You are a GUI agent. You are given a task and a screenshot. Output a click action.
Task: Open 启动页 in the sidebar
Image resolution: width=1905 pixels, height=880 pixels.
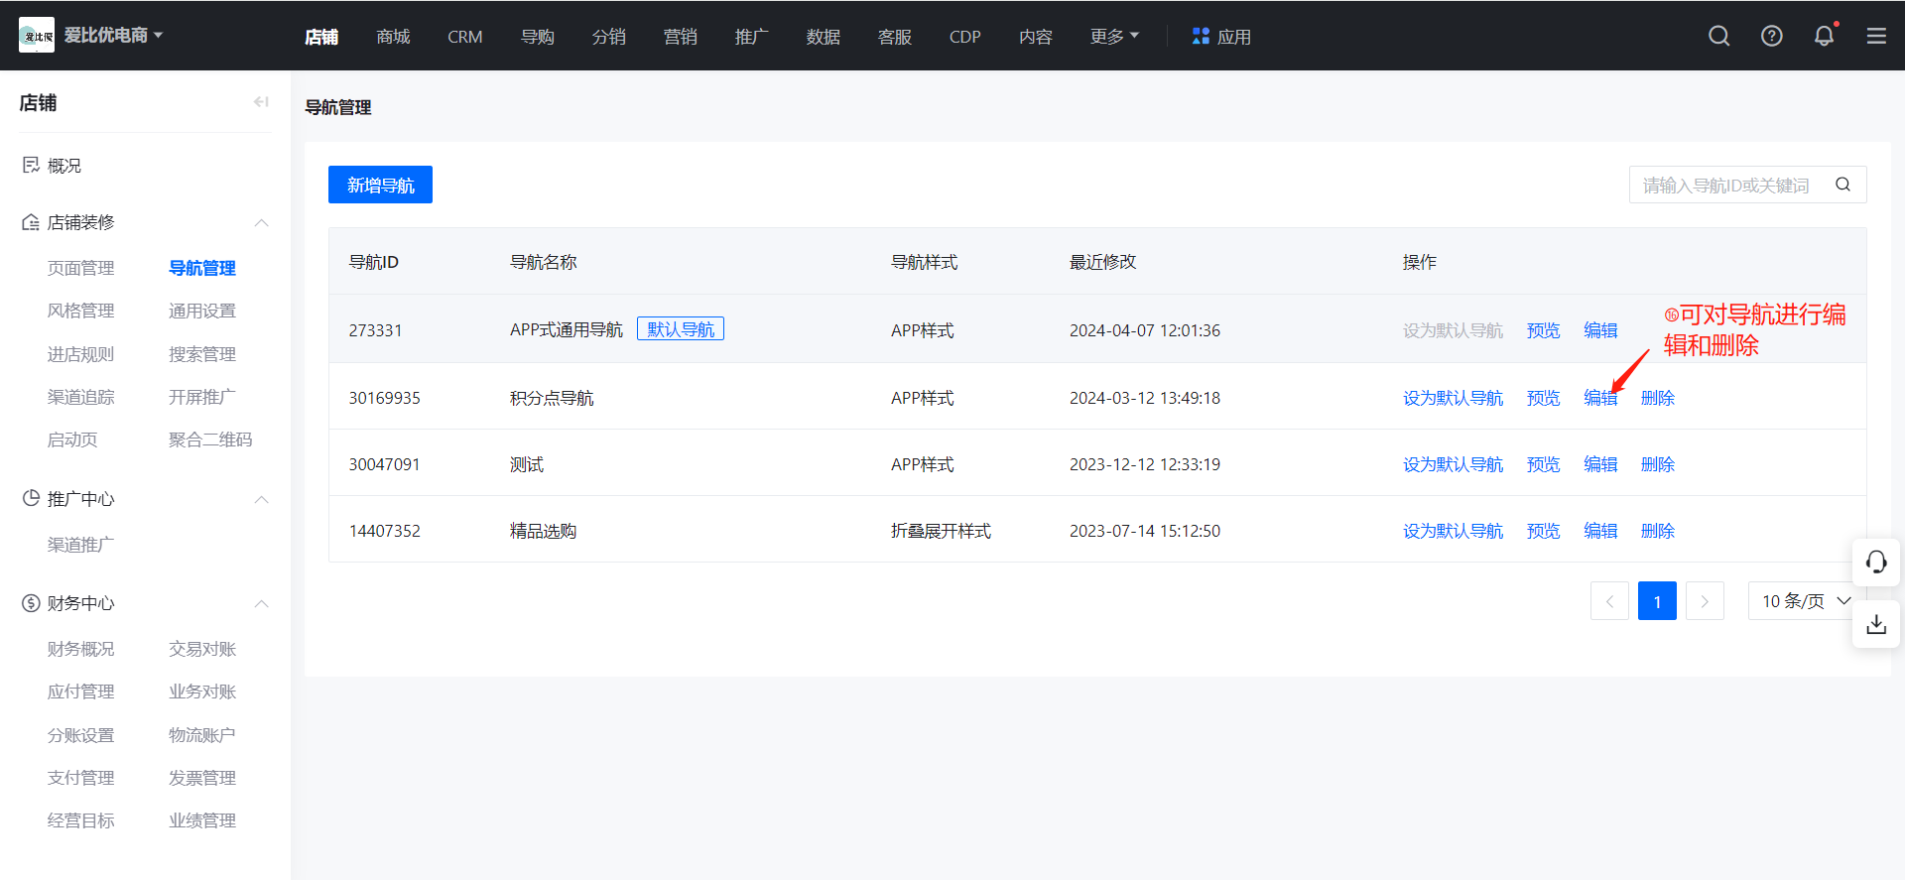pos(72,440)
